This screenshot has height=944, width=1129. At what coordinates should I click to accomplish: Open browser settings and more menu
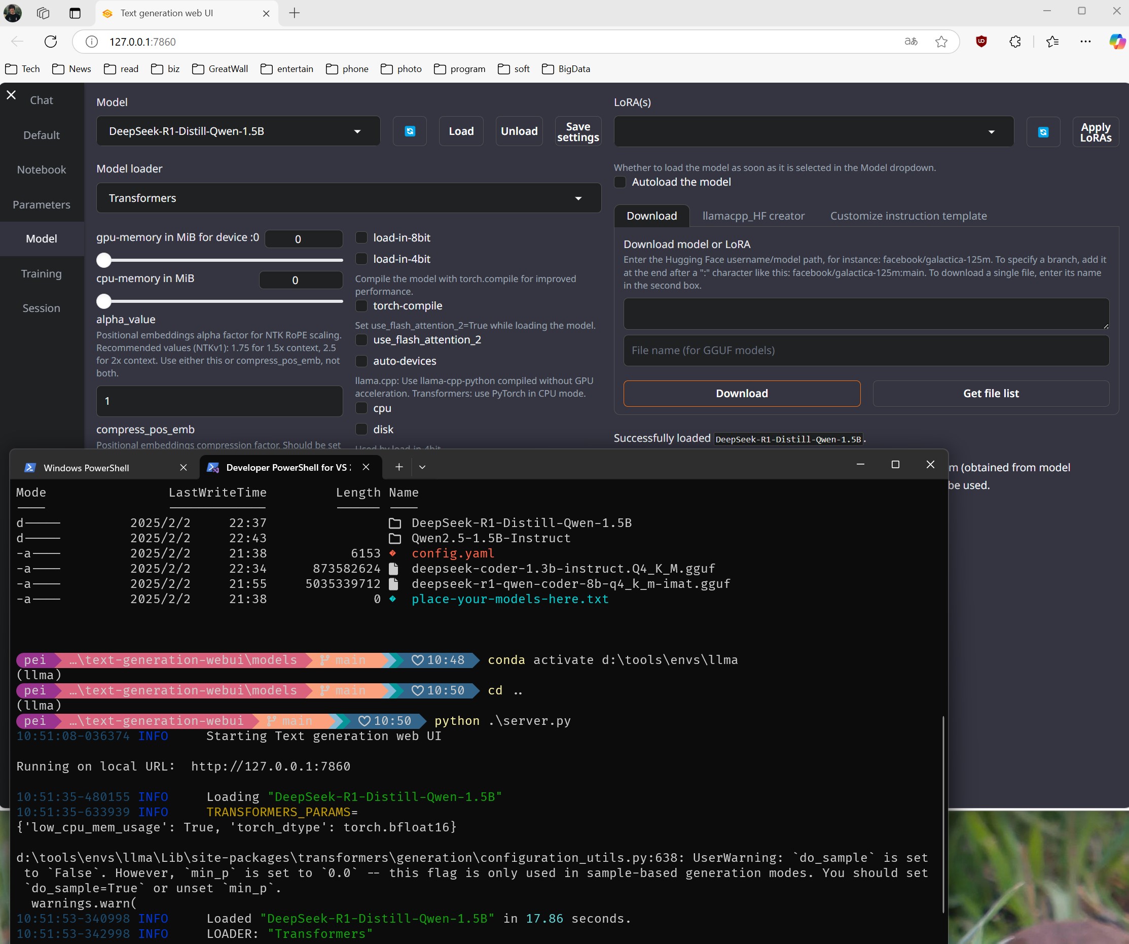tap(1085, 42)
